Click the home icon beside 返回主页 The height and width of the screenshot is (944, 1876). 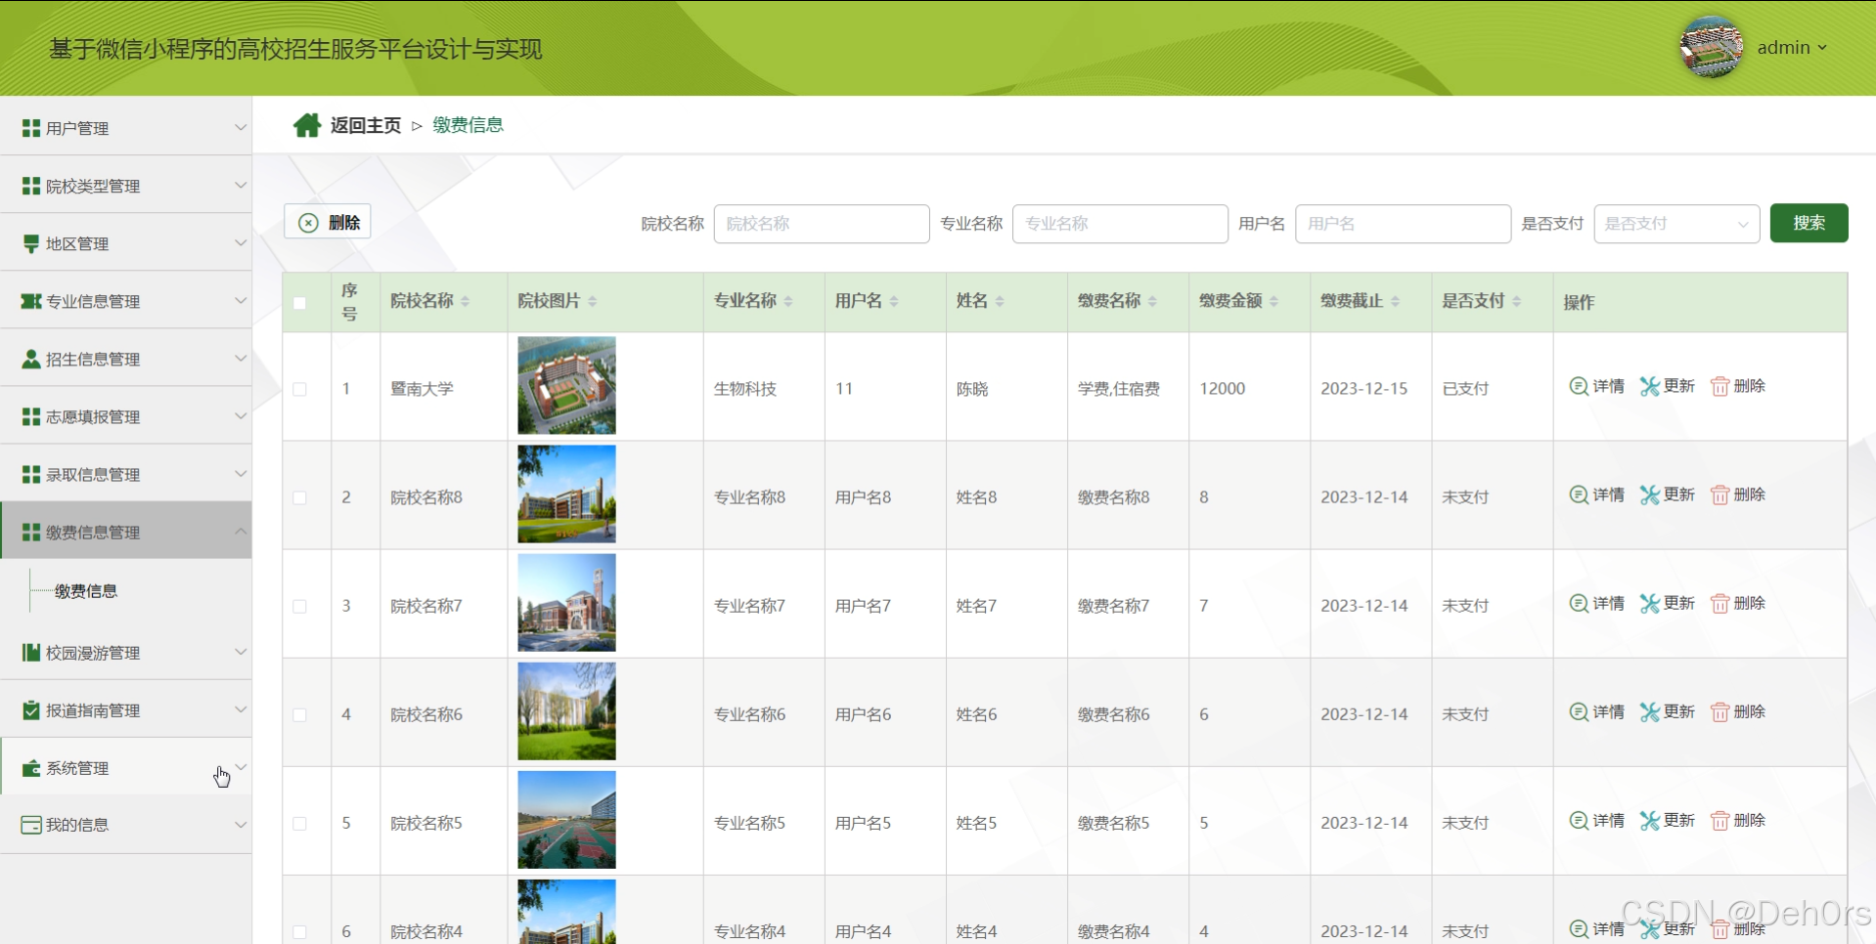[307, 125]
